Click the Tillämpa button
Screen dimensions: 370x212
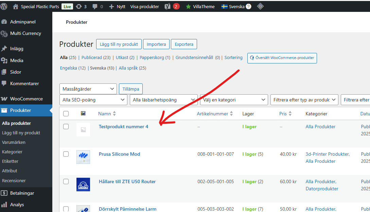(131, 89)
